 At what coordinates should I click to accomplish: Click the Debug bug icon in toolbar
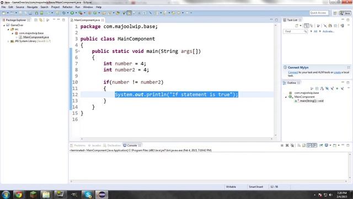click(64, 13)
